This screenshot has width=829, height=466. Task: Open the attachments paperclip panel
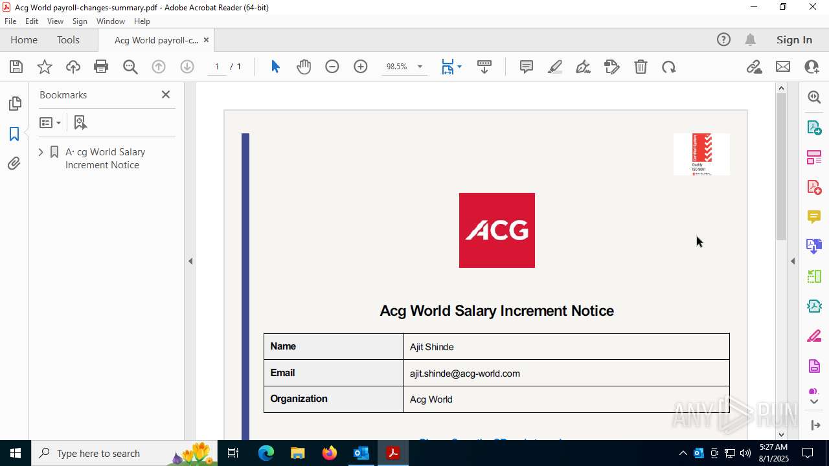click(14, 164)
